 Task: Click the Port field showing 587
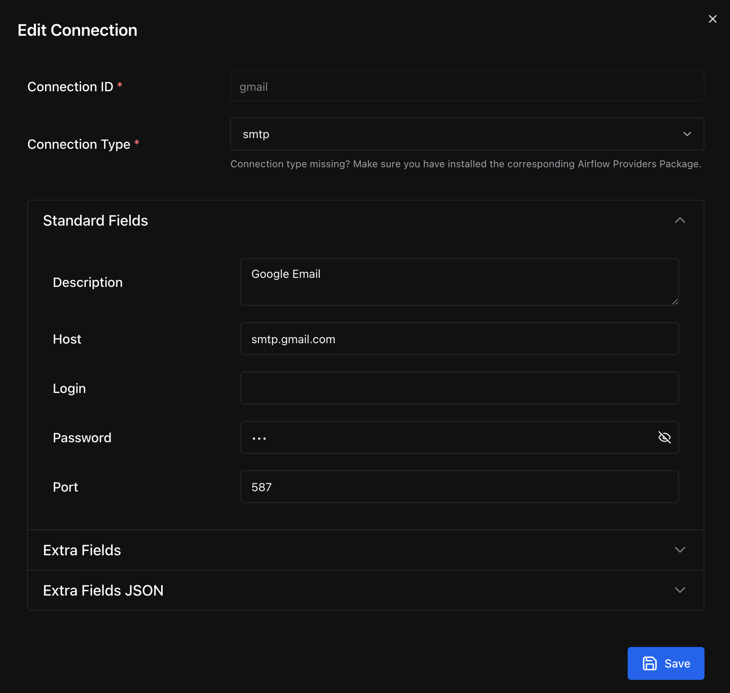pyautogui.click(x=460, y=487)
